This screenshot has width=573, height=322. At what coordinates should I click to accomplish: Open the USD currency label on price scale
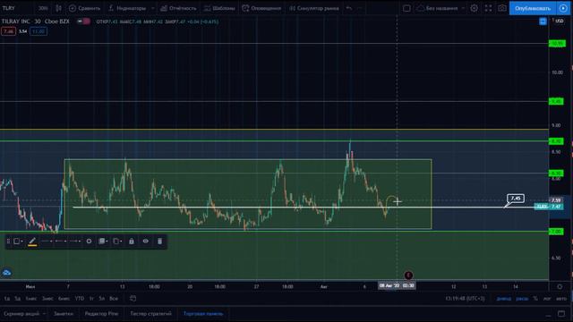tap(558, 21)
